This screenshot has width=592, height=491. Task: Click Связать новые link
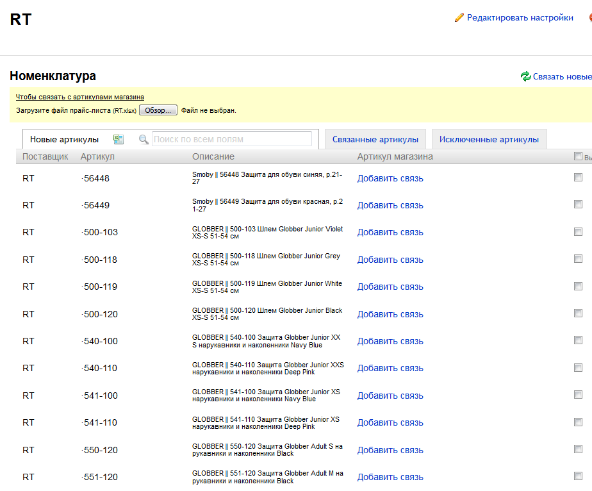tap(562, 77)
